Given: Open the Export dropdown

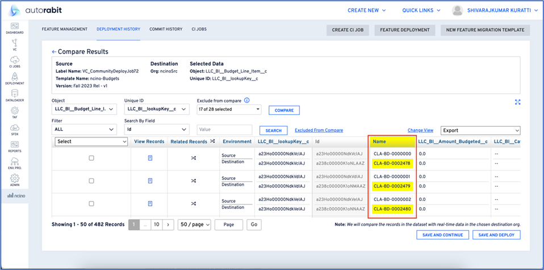Looking at the screenshot, I should [480, 130].
